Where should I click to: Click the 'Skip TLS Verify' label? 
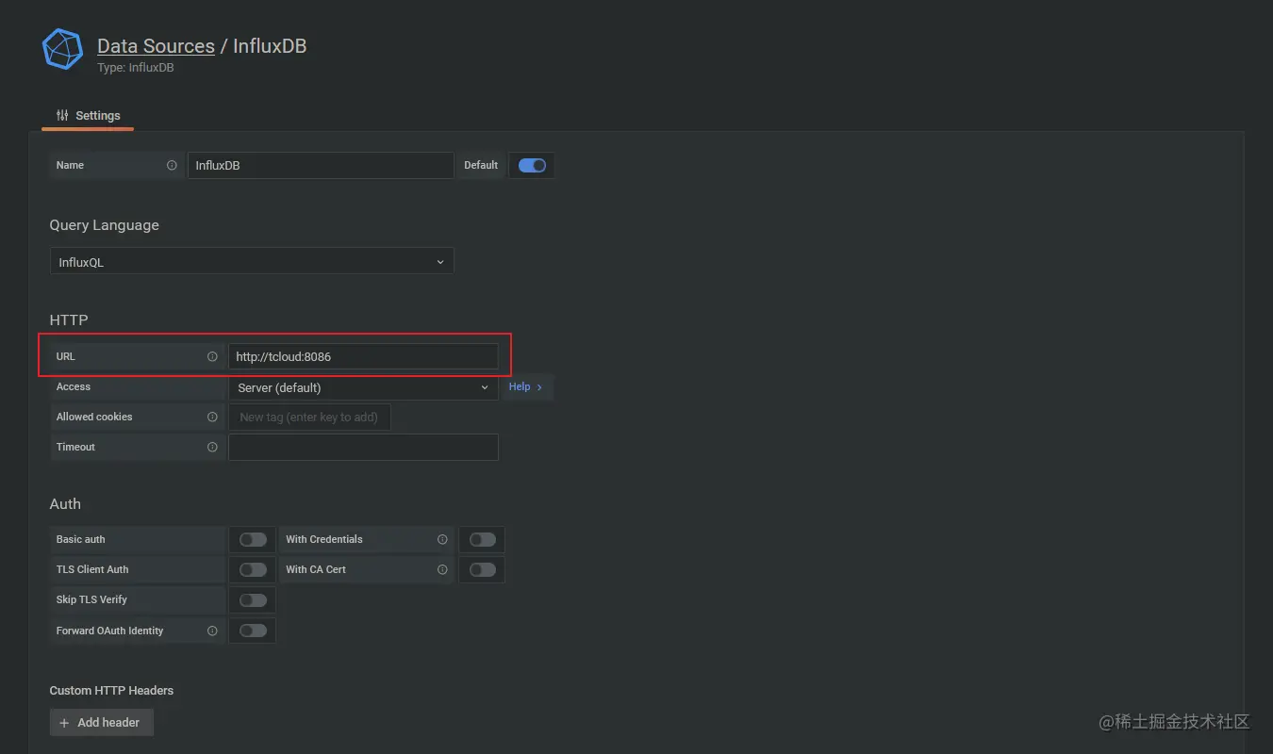pos(91,599)
